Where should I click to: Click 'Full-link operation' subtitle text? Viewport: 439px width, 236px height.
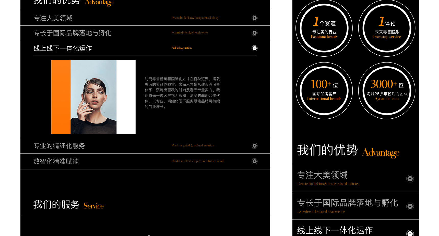click(182, 48)
